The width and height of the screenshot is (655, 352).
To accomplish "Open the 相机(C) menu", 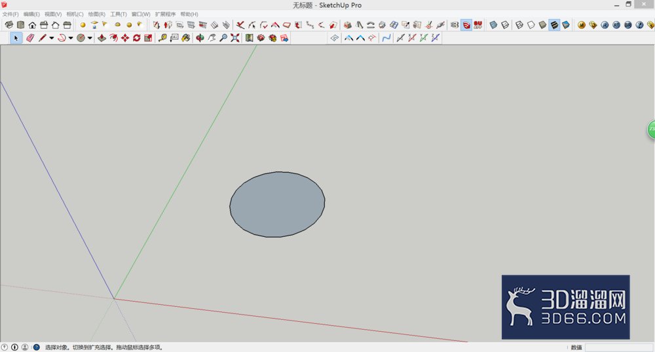I will (75, 14).
